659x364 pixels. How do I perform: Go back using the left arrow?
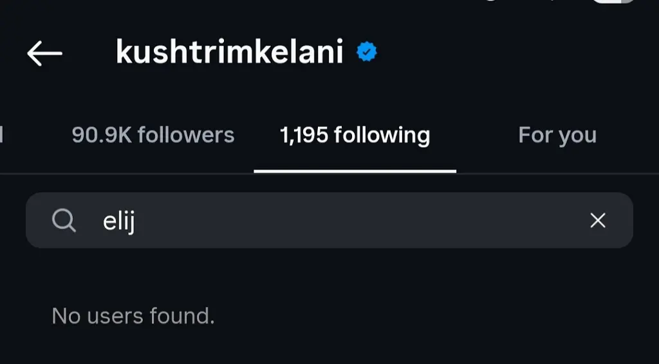(44, 53)
